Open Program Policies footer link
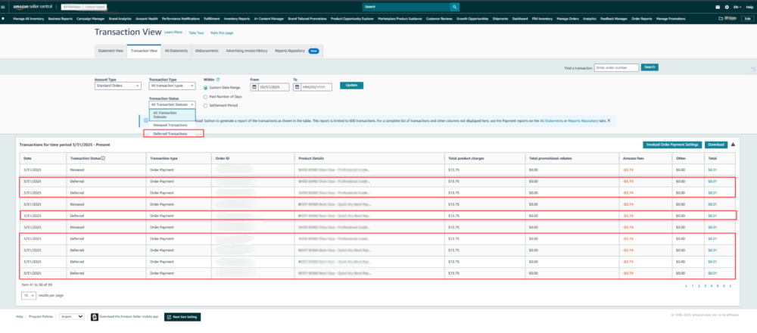The image size is (757, 333). (41, 316)
